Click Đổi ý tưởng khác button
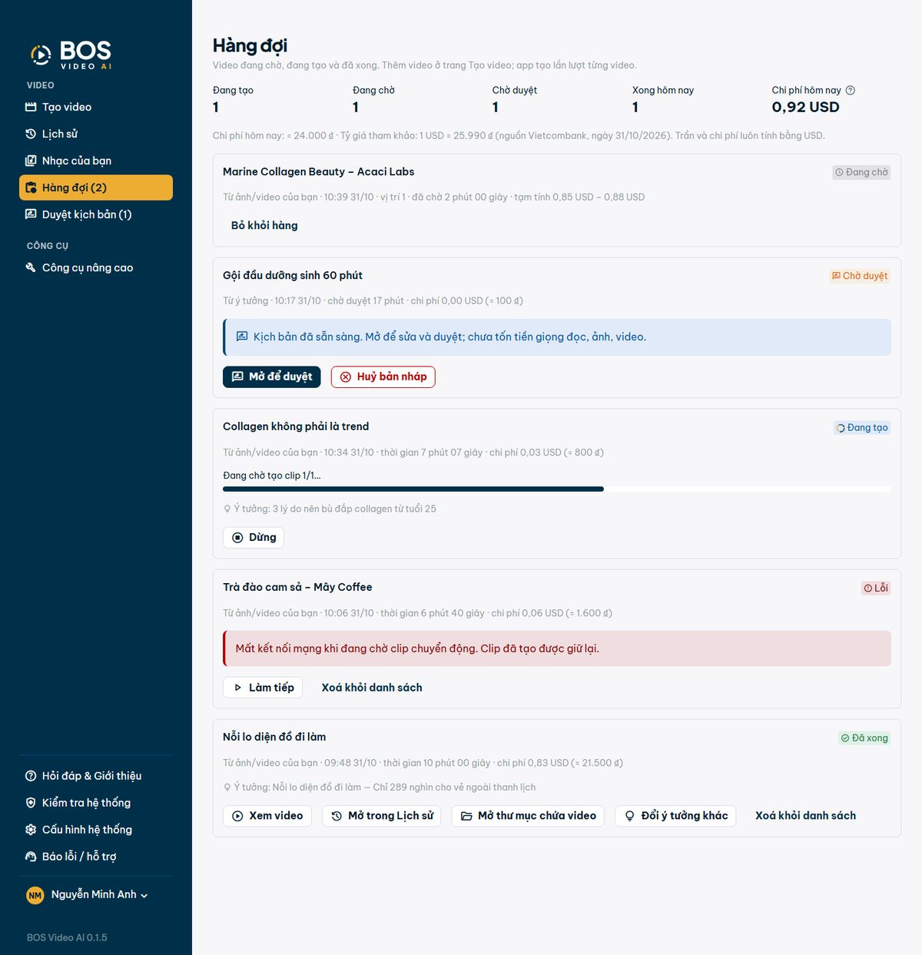The height and width of the screenshot is (955, 922). pos(676,816)
